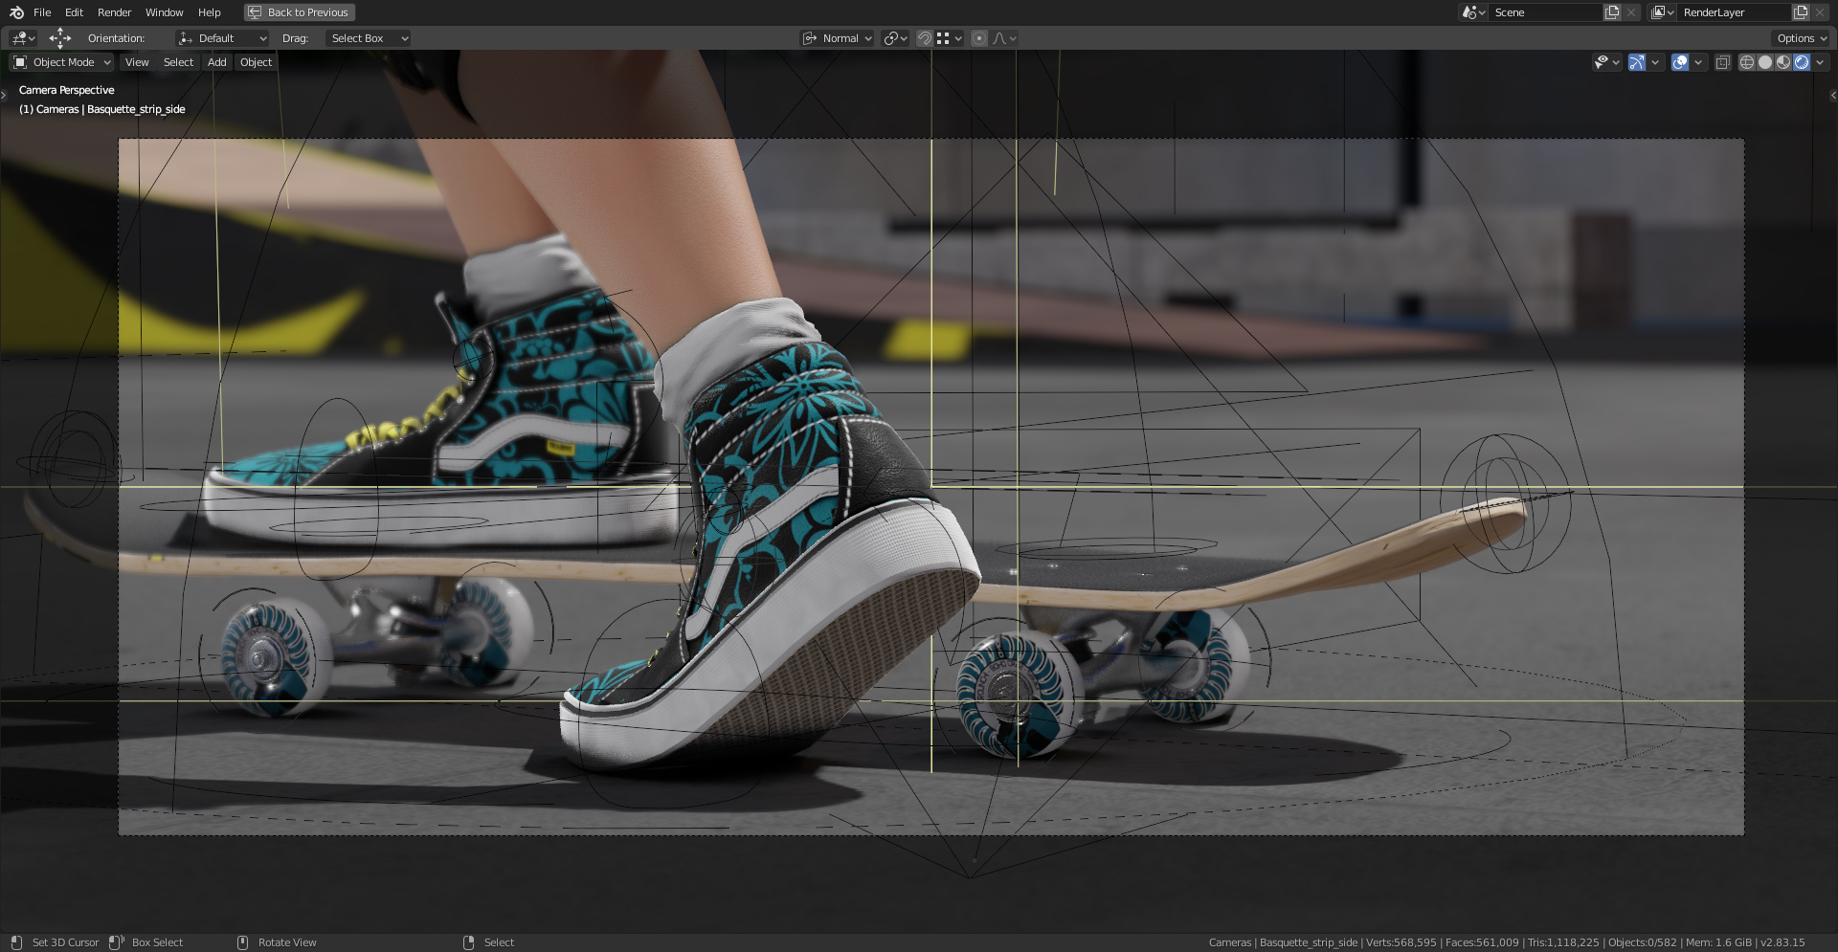1838x952 pixels.
Task: Remove the RenderLayer view layer
Action: 1820,12
